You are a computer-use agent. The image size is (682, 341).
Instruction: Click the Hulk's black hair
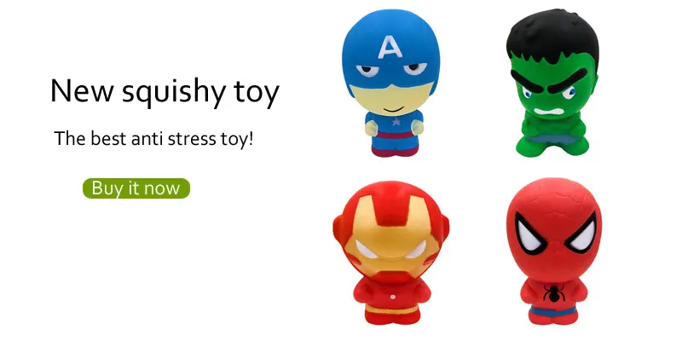coord(552,38)
